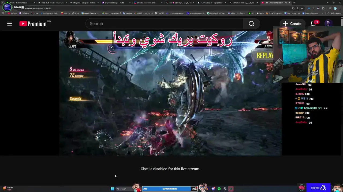343x192 pixels.
Task: Click the Windows Start button
Action: (112, 189)
